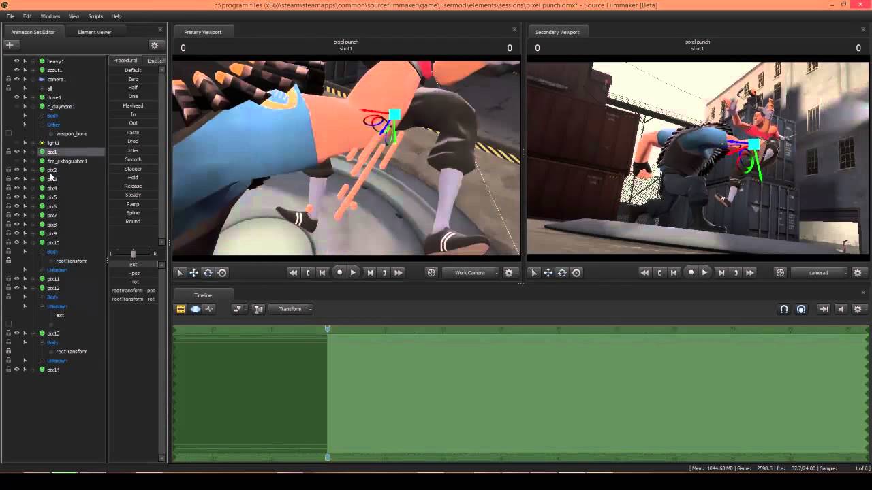Toggle the lock icon for pix14
Viewport: 872px width, 490px height.
tap(8, 370)
